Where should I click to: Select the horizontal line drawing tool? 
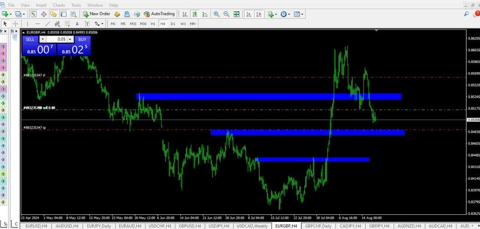(37, 23)
